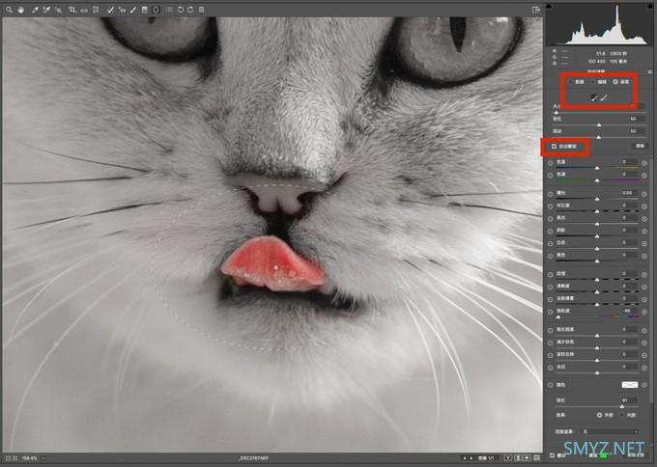Click the 曝光 value field 0.00
657x467 pixels.
[628, 193]
